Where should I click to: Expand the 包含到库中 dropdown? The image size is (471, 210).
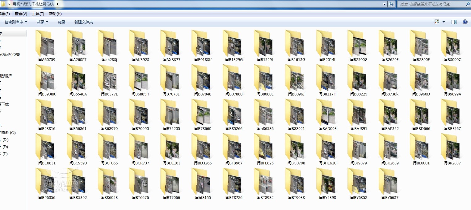pos(16,22)
